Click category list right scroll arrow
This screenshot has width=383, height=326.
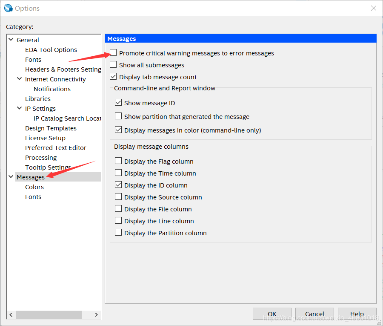click(96, 315)
